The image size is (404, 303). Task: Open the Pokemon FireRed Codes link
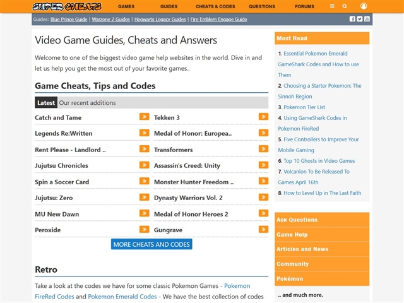coord(143,291)
